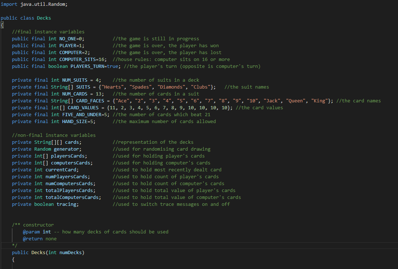398x269 pixels.
Task: Select the class name Decks
Action: (44, 18)
